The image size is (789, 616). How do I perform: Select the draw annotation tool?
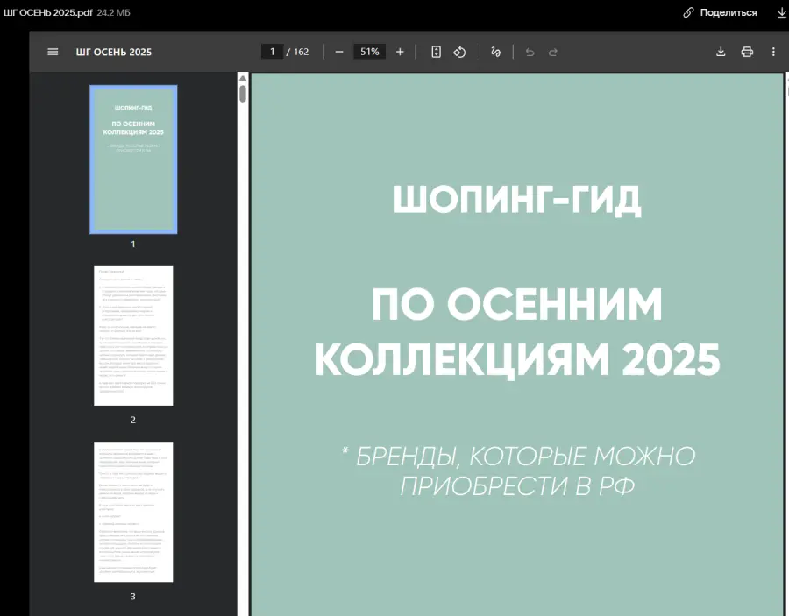pos(496,52)
